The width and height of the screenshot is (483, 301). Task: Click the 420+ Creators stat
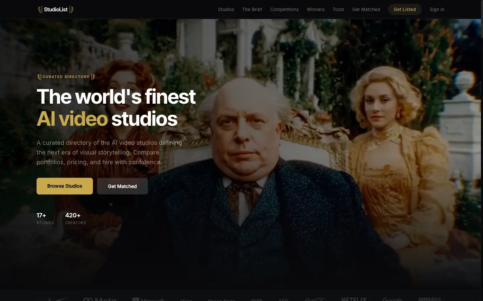pyautogui.click(x=75, y=218)
